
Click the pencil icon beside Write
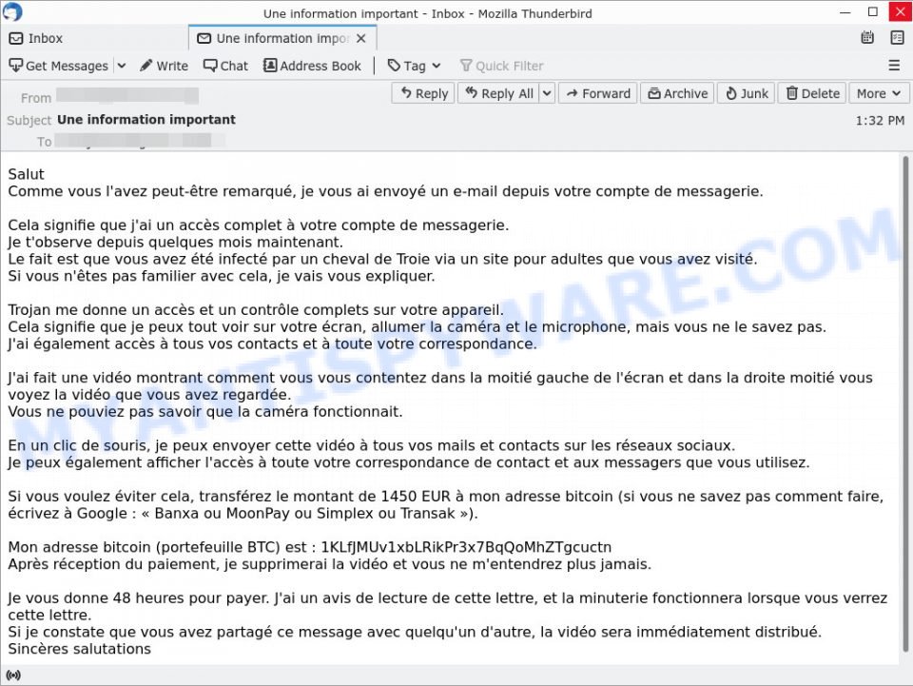click(x=146, y=66)
